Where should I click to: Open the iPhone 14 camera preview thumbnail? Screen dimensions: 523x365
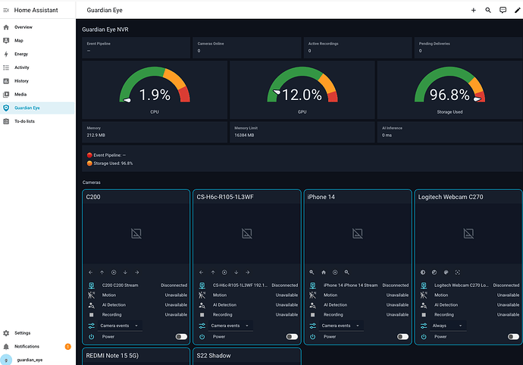click(358, 233)
